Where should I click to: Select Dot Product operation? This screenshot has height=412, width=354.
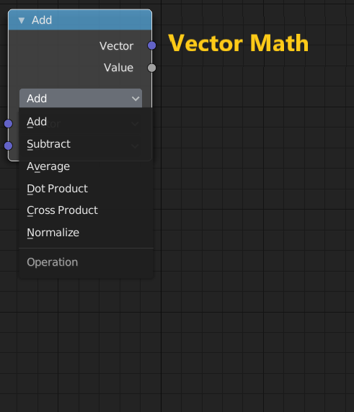[x=86, y=189]
